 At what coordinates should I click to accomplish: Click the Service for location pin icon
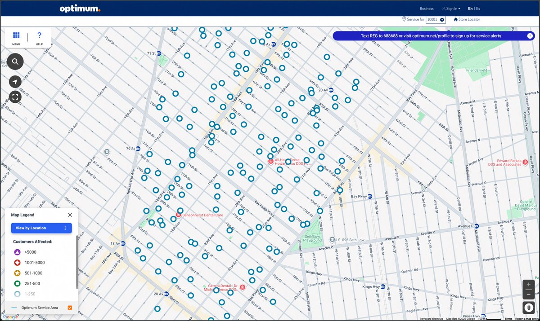click(x=404, y=19)
